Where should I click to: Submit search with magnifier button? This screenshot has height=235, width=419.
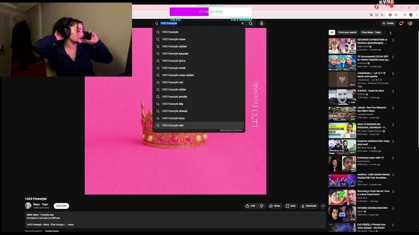[x=250, y=23]
